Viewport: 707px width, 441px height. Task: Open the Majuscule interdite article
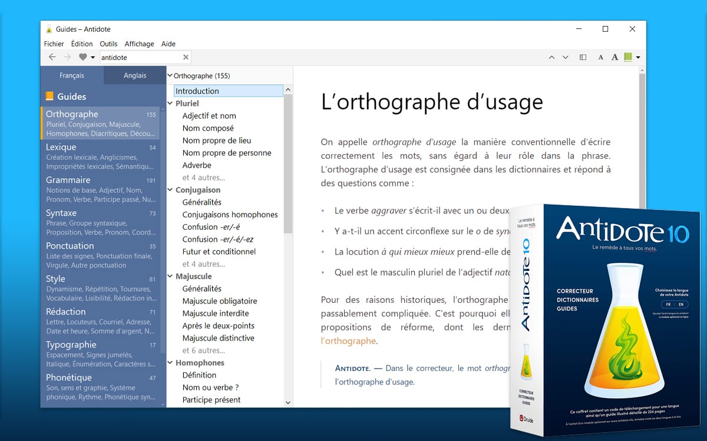coord(216,313)
